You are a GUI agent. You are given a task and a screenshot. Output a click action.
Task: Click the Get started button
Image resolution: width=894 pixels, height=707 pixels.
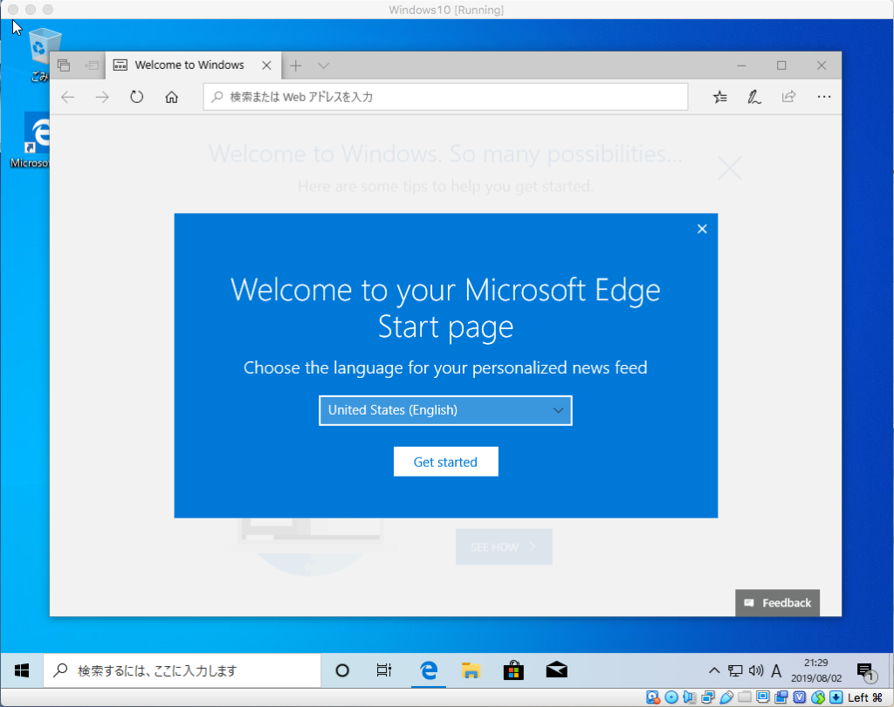point(445,462)
